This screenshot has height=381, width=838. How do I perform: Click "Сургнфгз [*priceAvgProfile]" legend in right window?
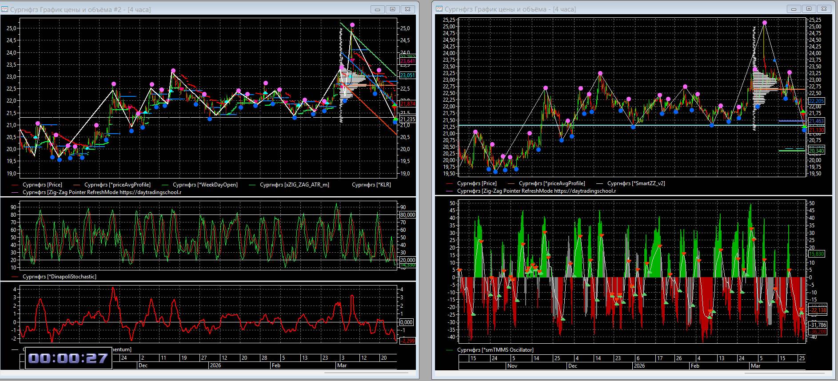pos(552,183)
